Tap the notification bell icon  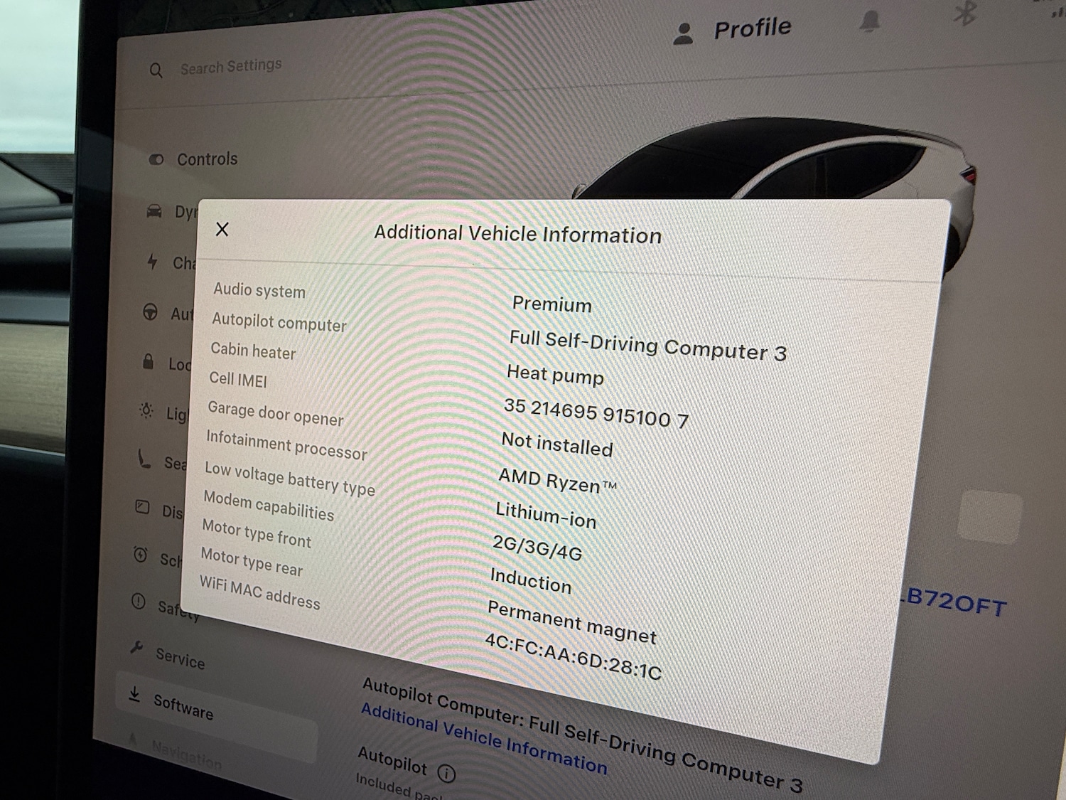(x=869, y=22)
